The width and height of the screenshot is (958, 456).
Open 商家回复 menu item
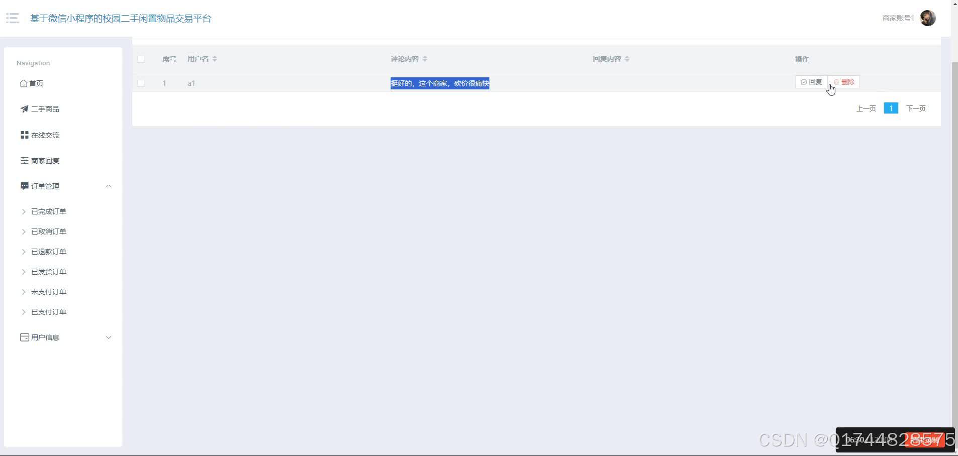click(x=45, y=161)
